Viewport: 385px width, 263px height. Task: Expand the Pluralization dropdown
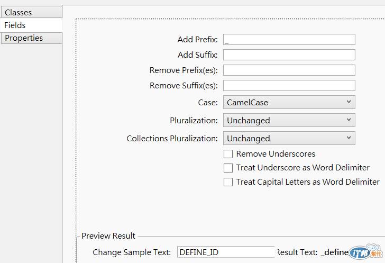[289, 120]
